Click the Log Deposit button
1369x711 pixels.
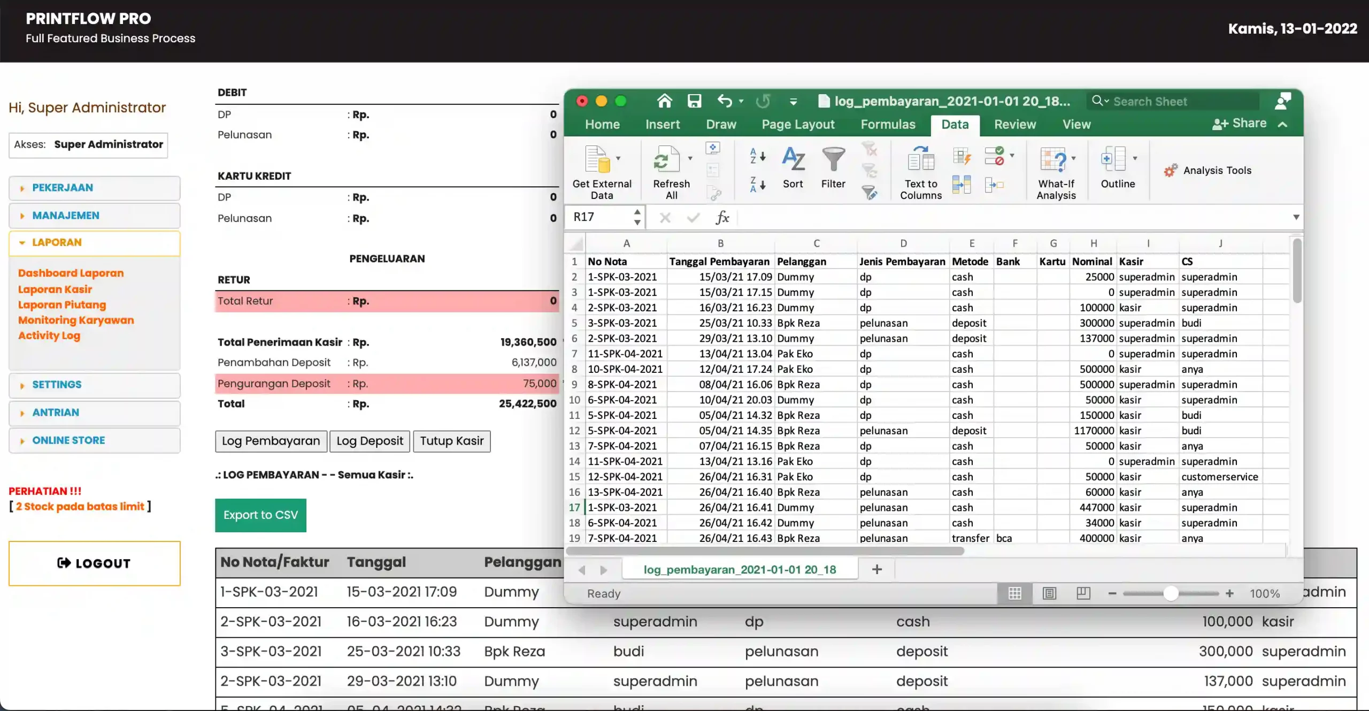pyautogui.click(x=370, y=441)
